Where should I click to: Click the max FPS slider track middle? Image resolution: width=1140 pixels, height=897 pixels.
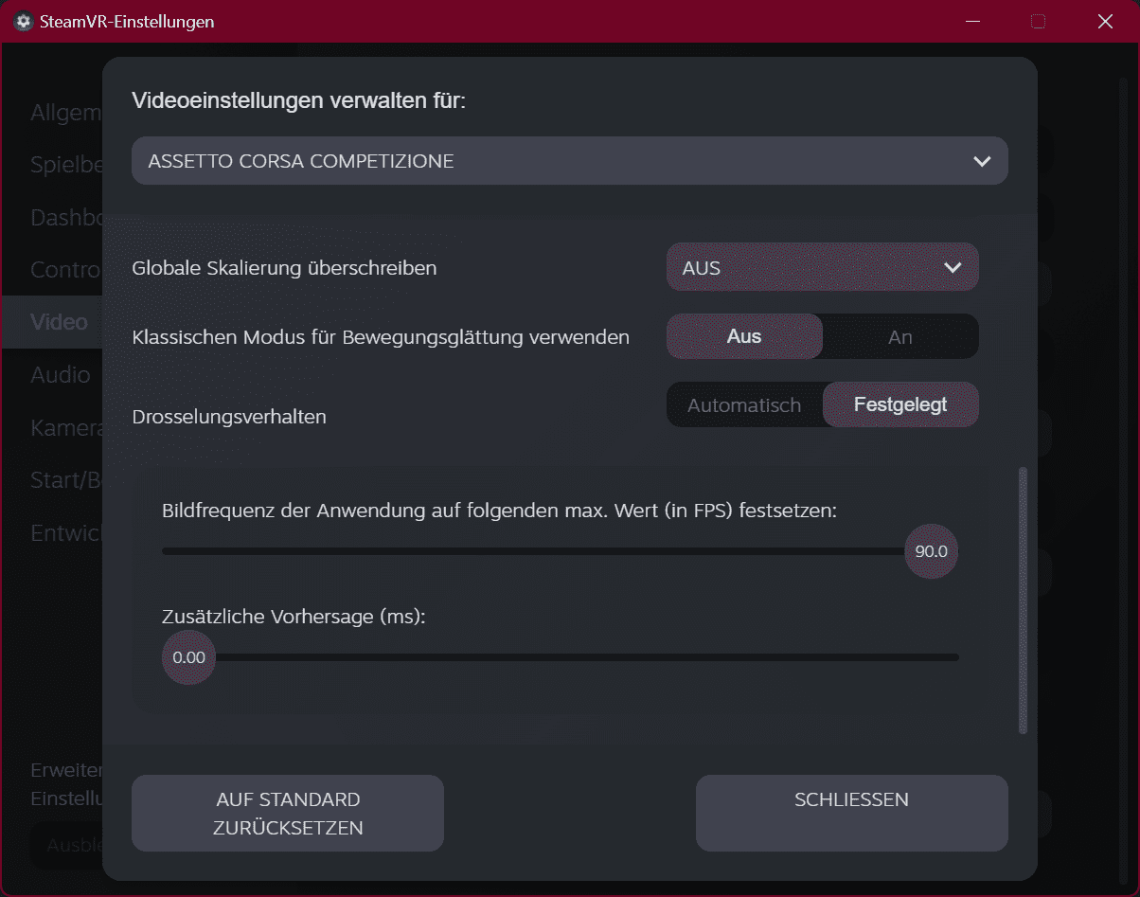coord(533,550)
